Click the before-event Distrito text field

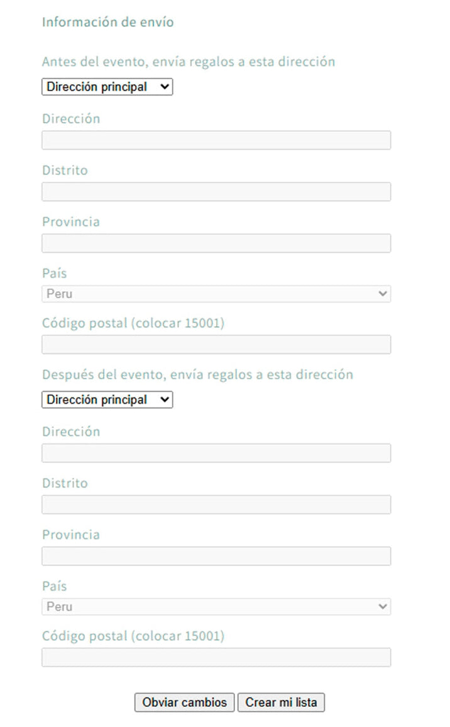click(216, 192)
